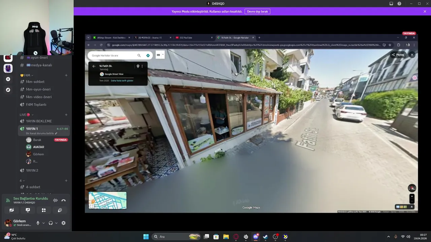The image size is (431, 242).
Task: Select user Burak in voice channel
Action: 46,140
